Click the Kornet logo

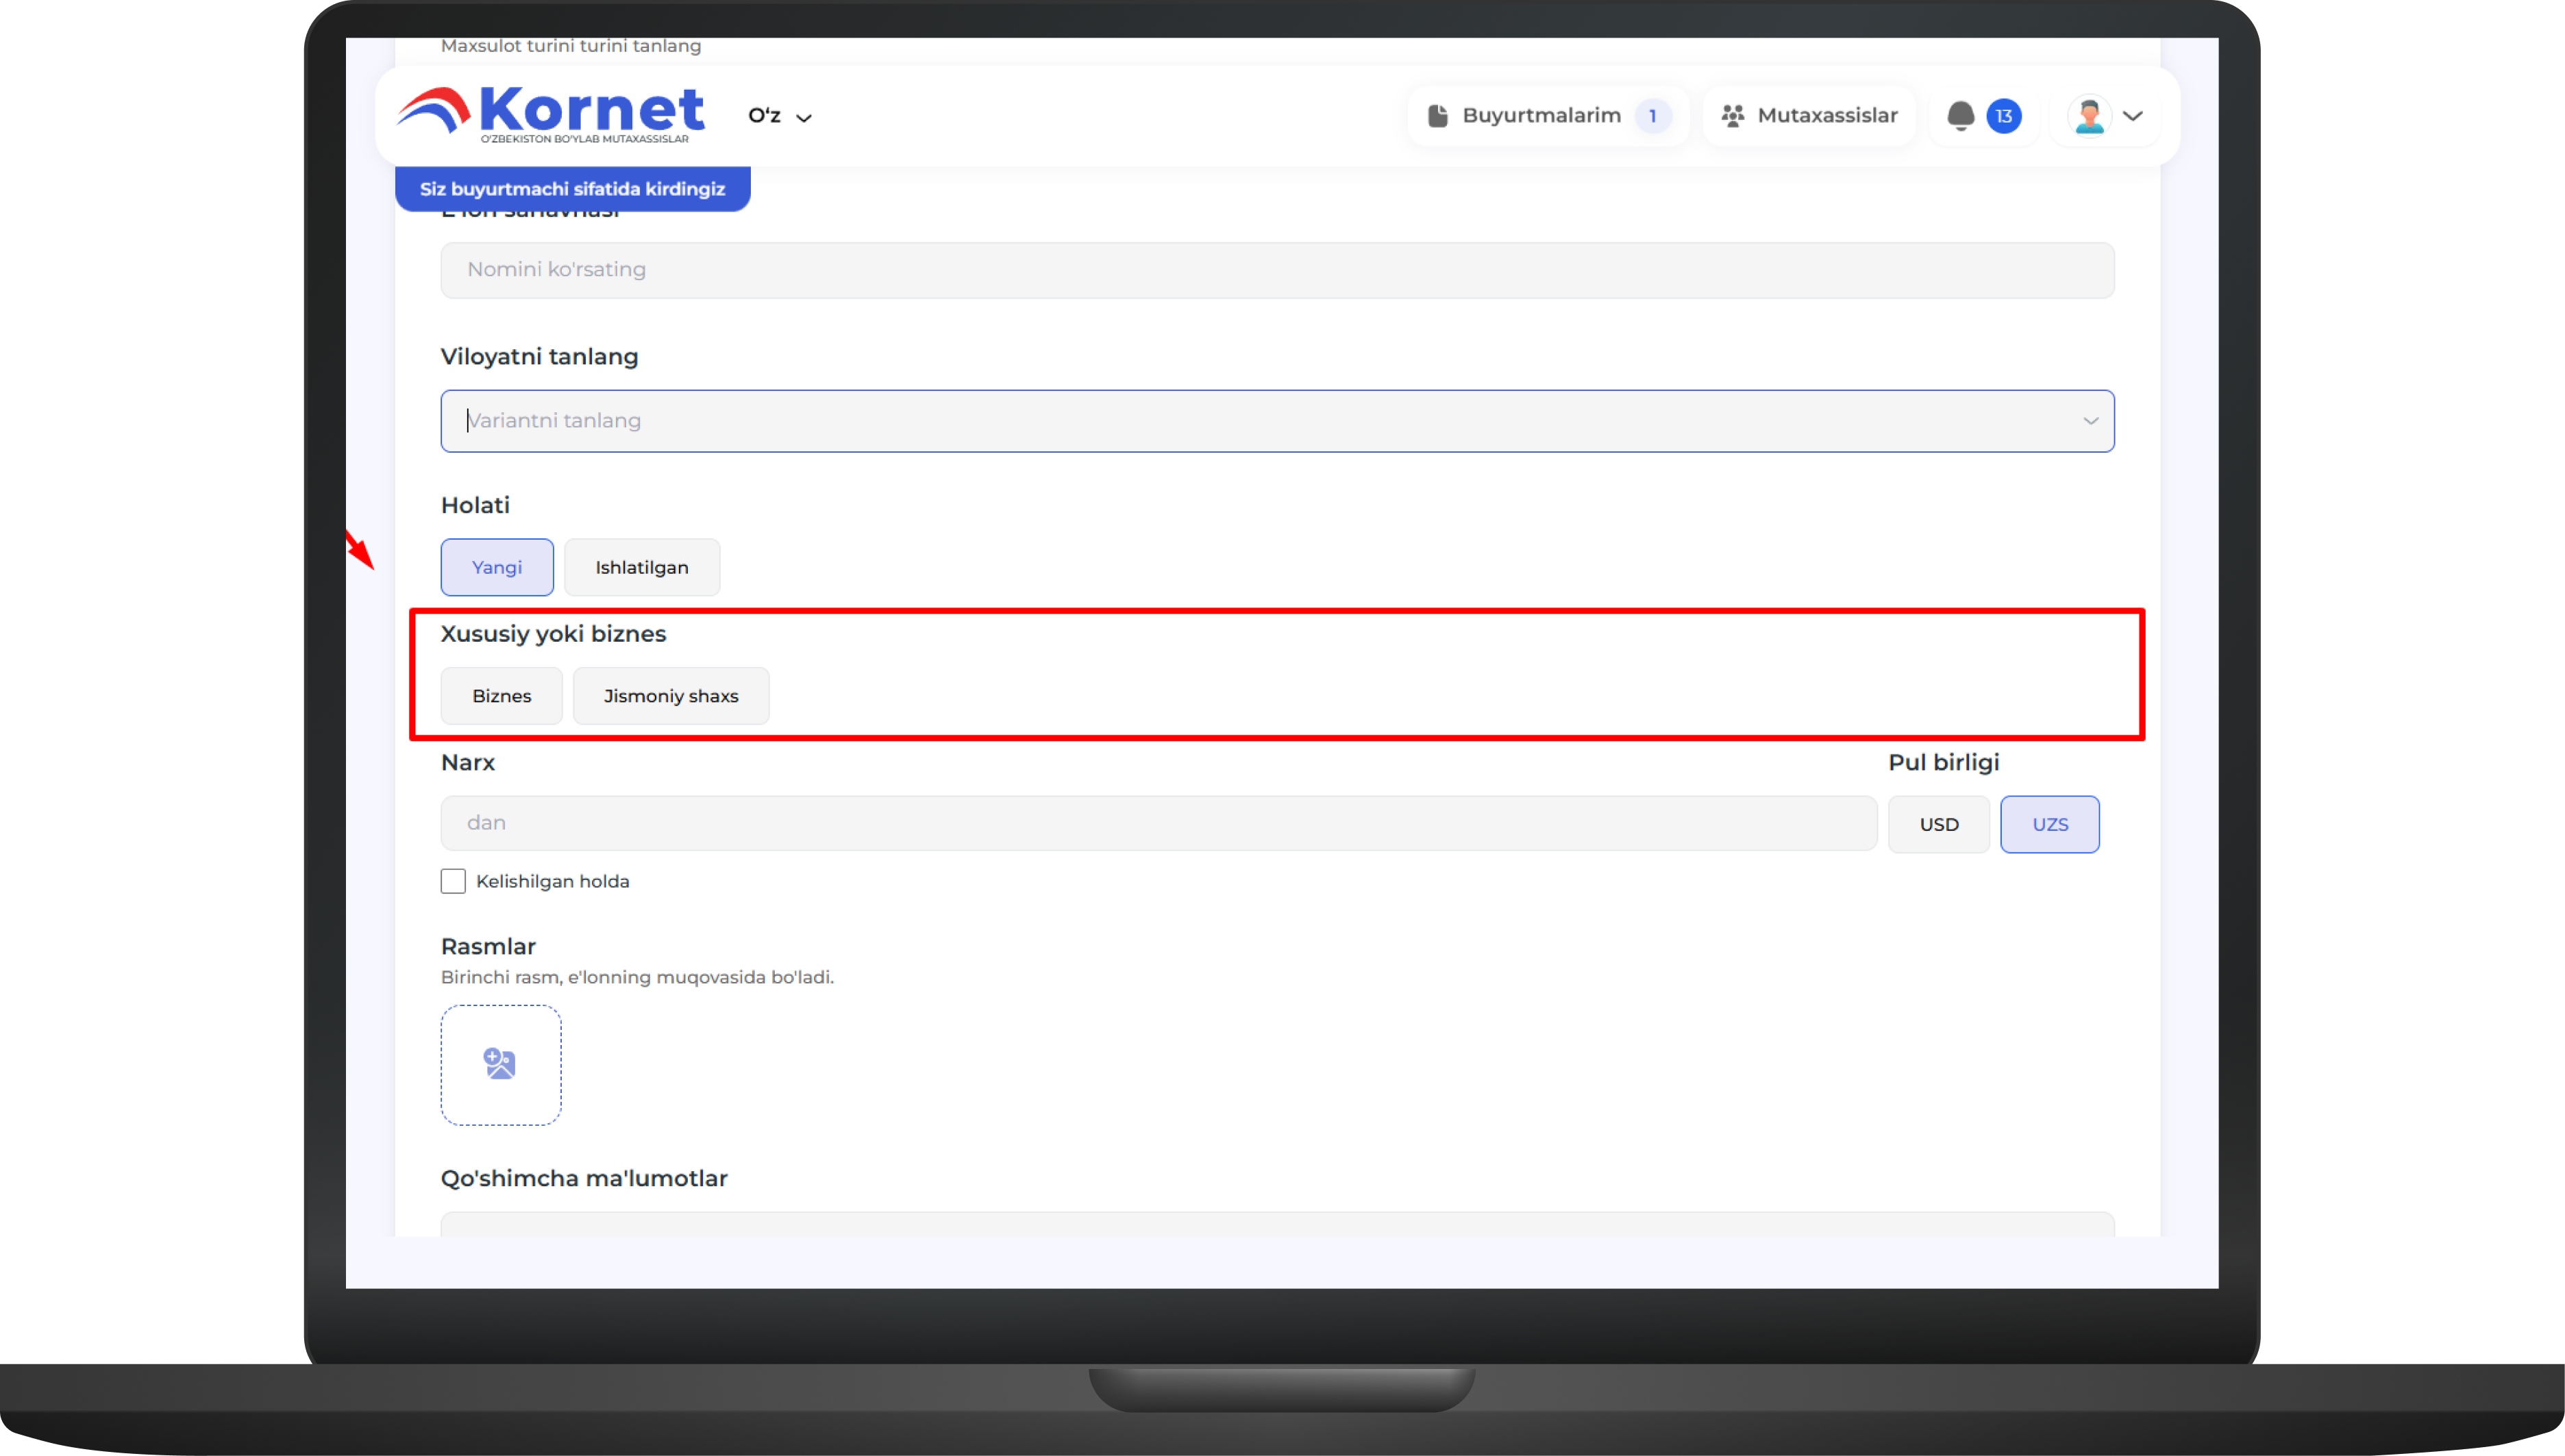click(x=550, y=114)
